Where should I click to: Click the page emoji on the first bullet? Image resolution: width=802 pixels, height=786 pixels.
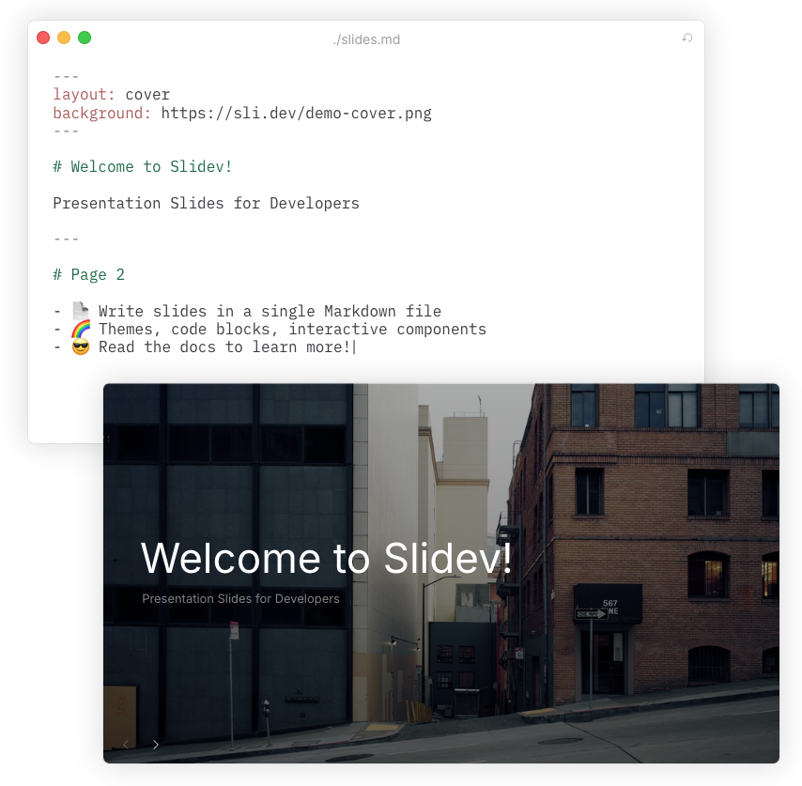point(79,310)
